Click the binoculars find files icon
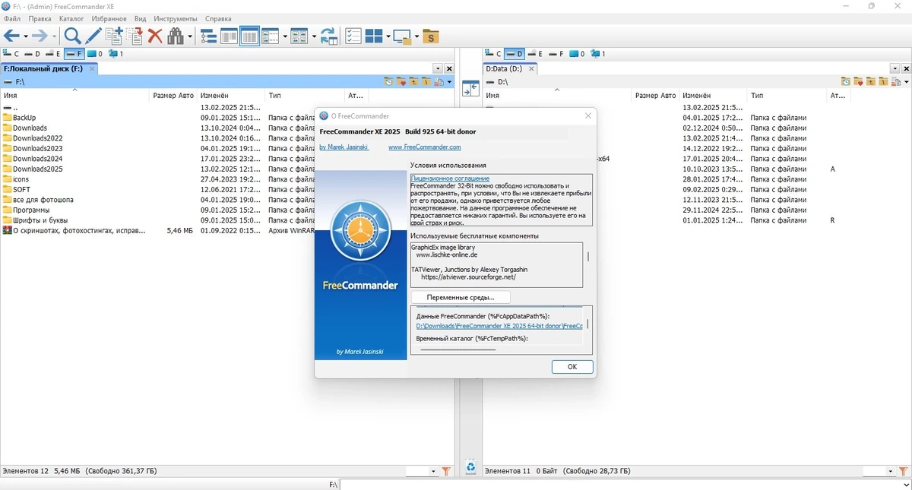This screenshot has height=490, width=912. (177, 36)
